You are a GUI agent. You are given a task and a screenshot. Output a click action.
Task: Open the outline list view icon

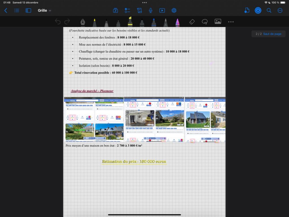coord(17,10)
